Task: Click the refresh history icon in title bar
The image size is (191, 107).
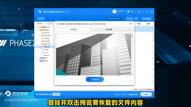Action: (133, 12)
